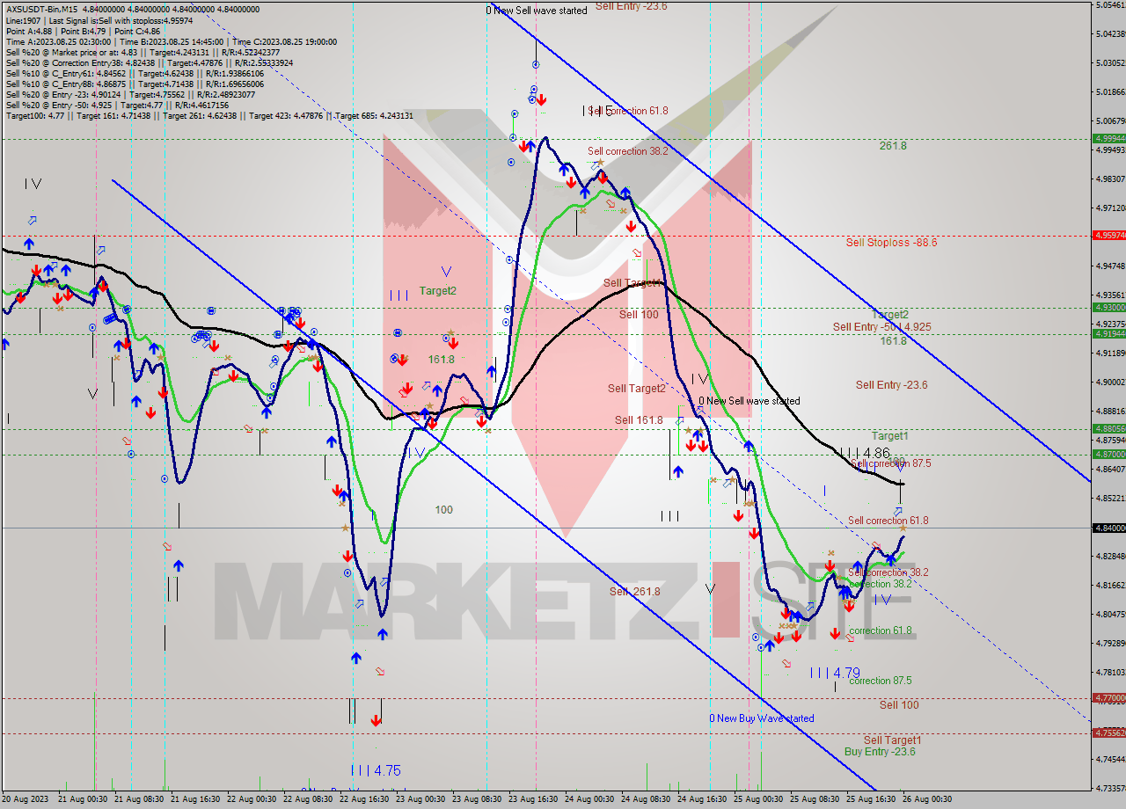
Task: Click the green '261.8' level label
Action: [893, 145]
